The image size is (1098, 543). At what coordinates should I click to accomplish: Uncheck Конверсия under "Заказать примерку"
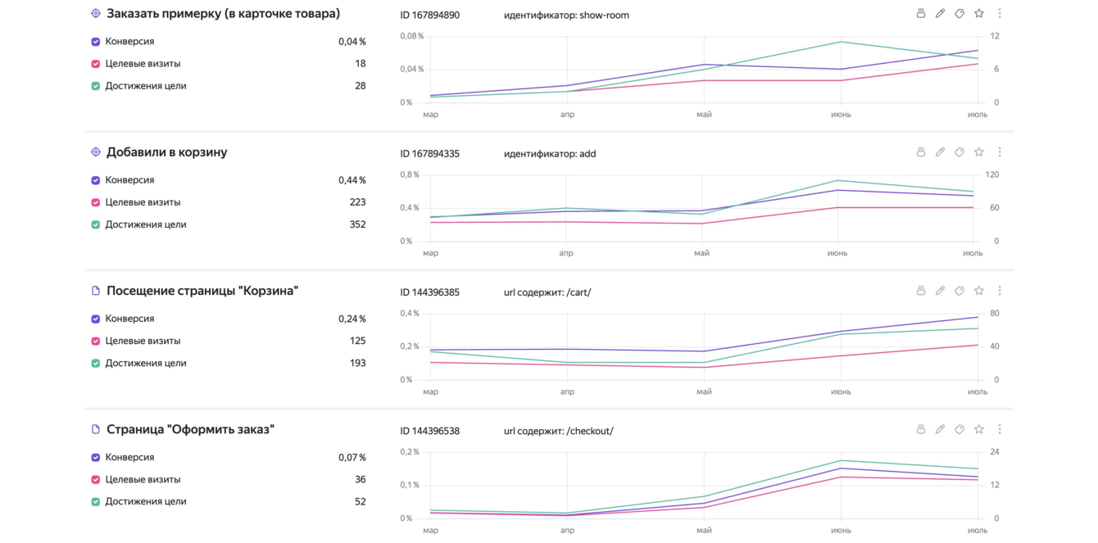pyautogui.click(x=96, y=42)
